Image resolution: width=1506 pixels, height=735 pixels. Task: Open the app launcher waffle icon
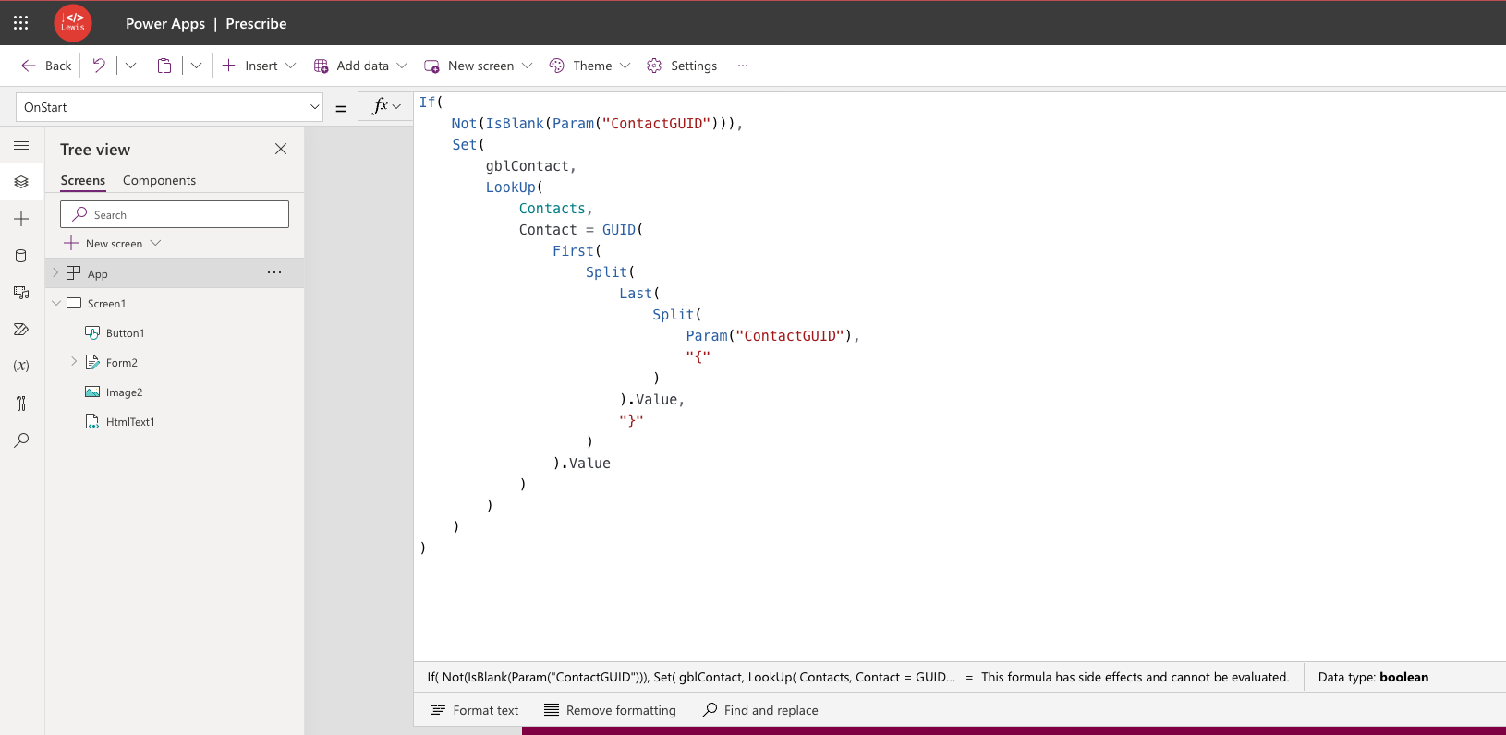20,23
